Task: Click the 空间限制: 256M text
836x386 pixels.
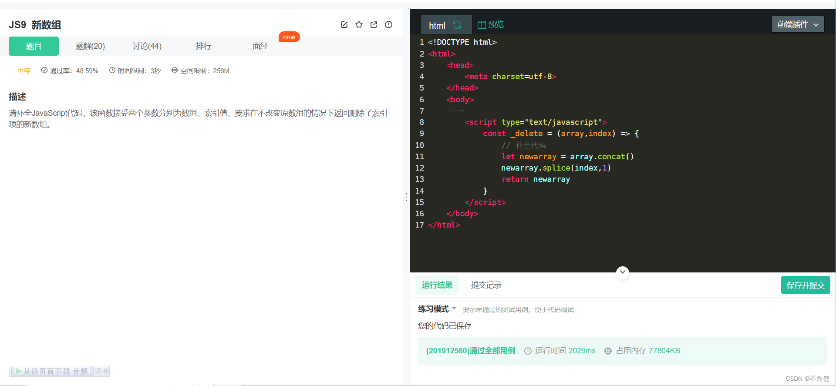Action: pos(200,70)
